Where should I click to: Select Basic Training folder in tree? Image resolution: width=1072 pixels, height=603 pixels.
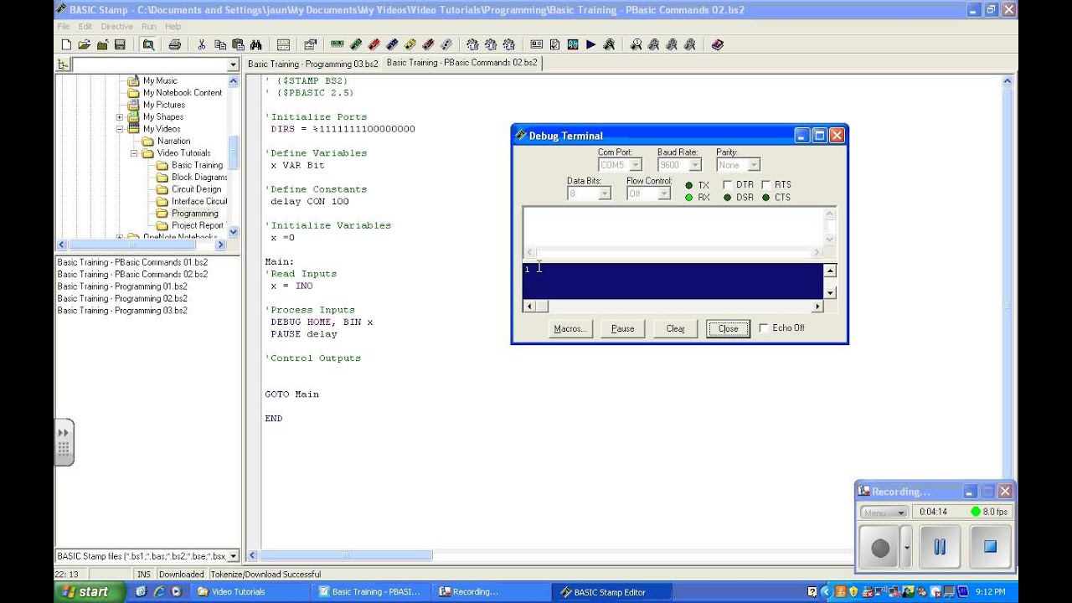(198, 165)
